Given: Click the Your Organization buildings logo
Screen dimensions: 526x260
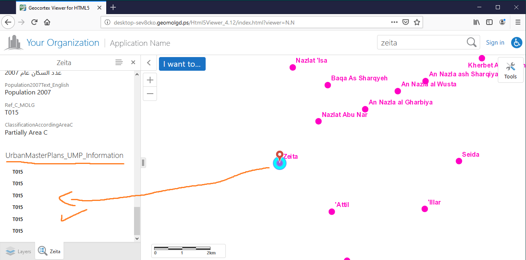Looking at the screenshot, I should click(14, 43).
